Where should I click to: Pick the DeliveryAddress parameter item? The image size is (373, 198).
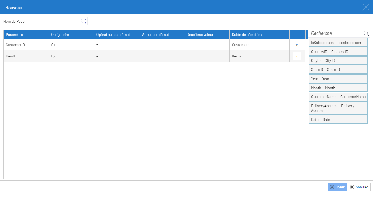338,108
